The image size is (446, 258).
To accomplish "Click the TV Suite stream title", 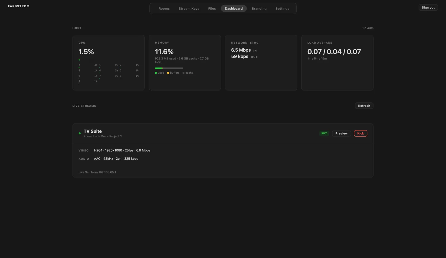I will (x=93, y=131).
